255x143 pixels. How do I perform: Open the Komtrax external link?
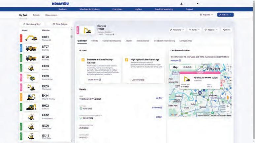coord(157,107)
